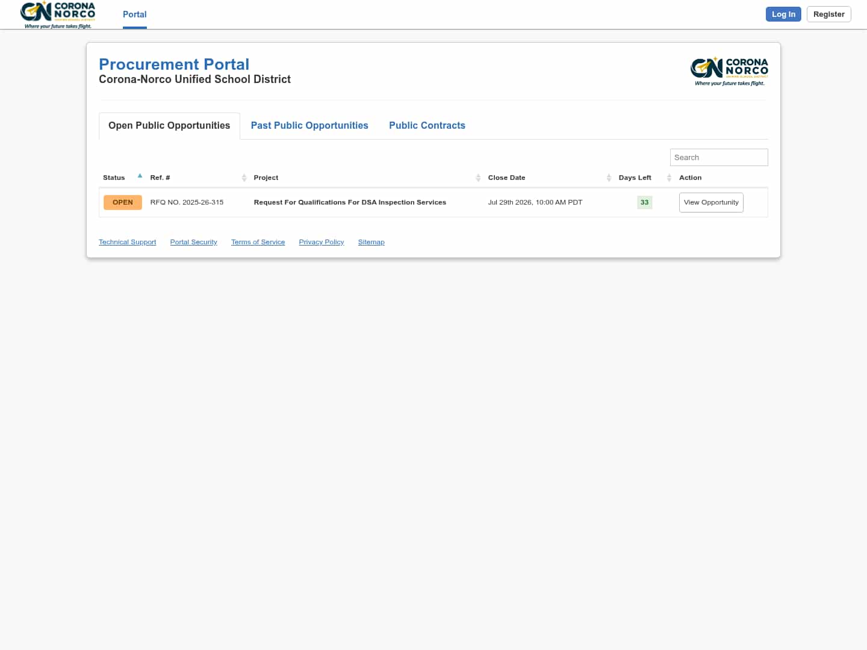The height and width of the screenshot is (650, 867).
Task: Sort by Project column arrows
Action: (478, 178)
